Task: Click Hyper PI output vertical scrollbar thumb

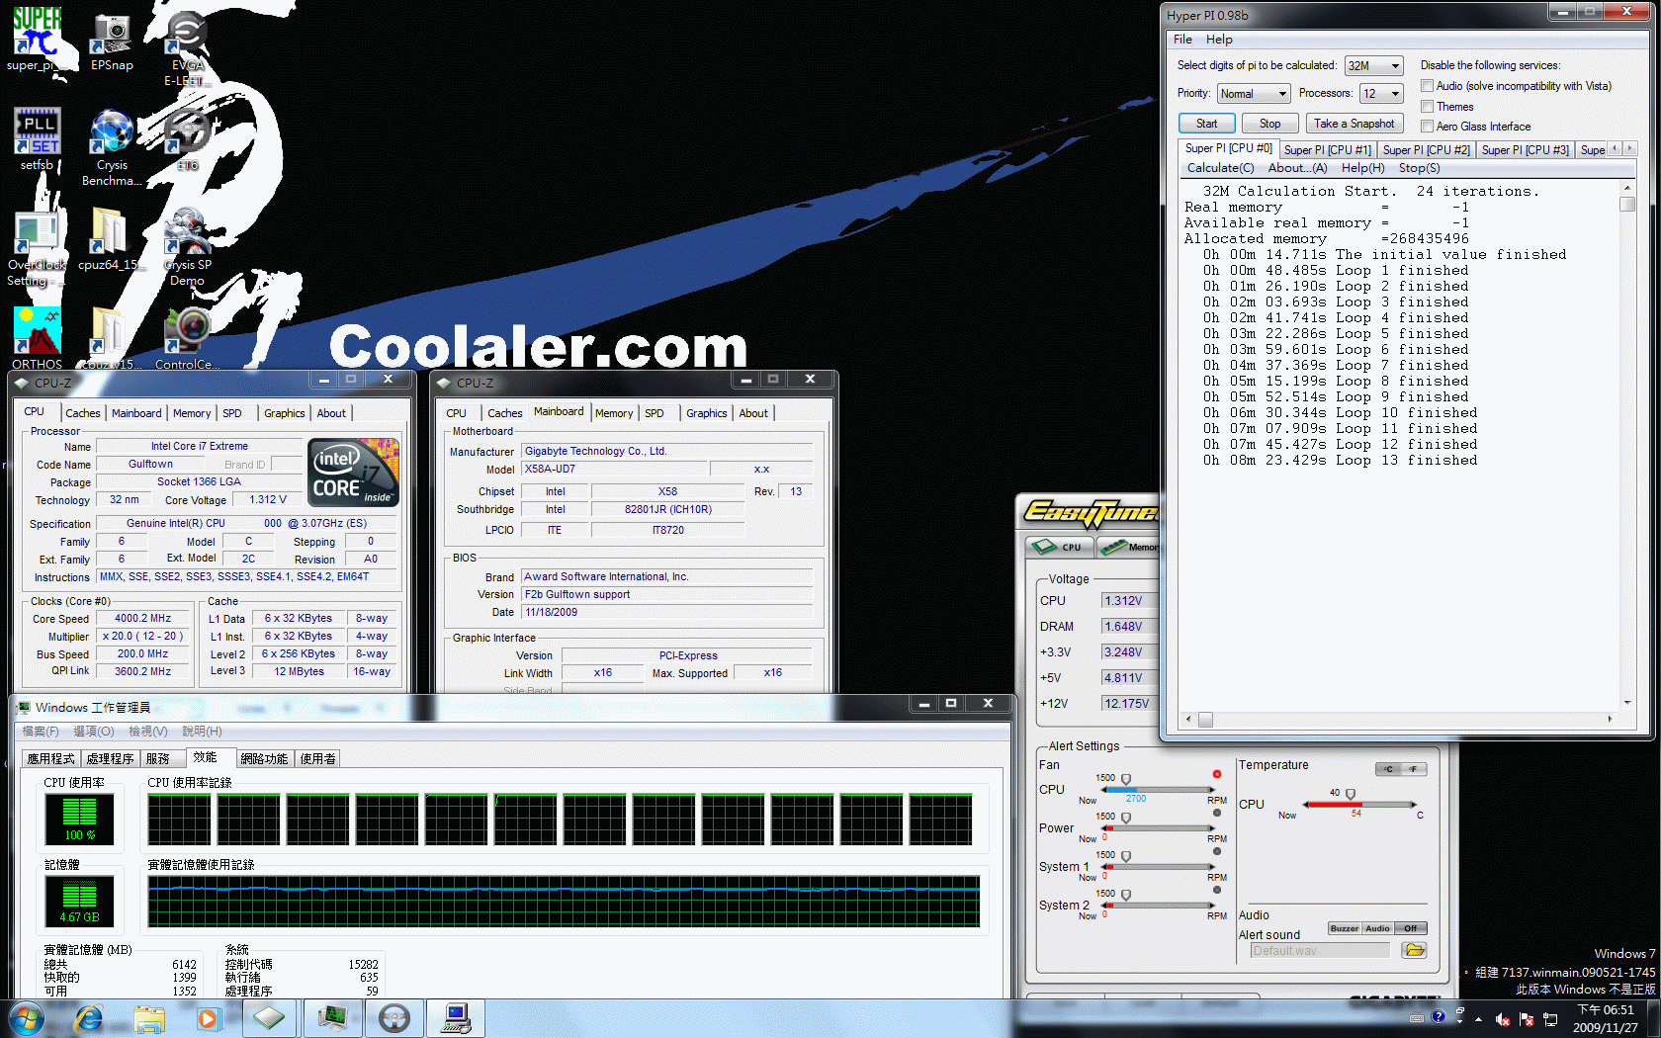Action: [1627, 204]
